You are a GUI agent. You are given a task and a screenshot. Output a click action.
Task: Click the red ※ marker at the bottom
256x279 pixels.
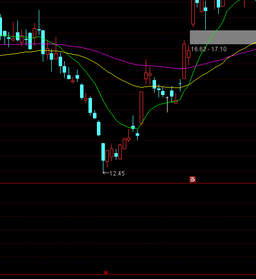(x=106, y=273)
